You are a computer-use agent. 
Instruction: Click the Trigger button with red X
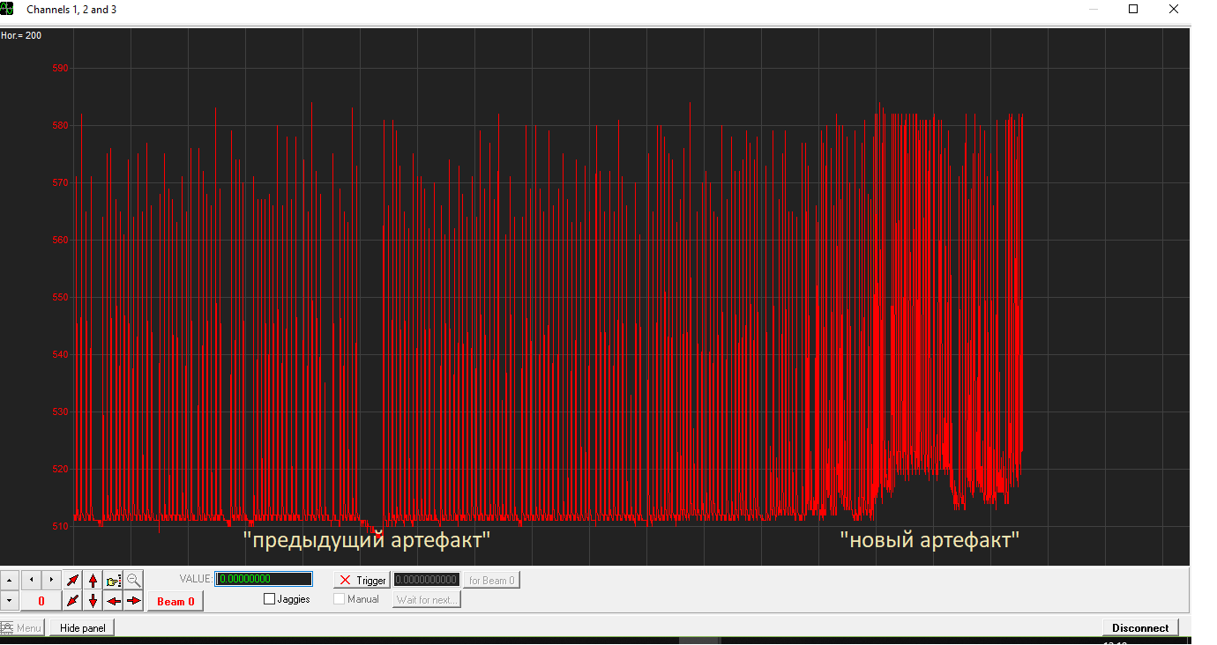(x=362, y=580)
